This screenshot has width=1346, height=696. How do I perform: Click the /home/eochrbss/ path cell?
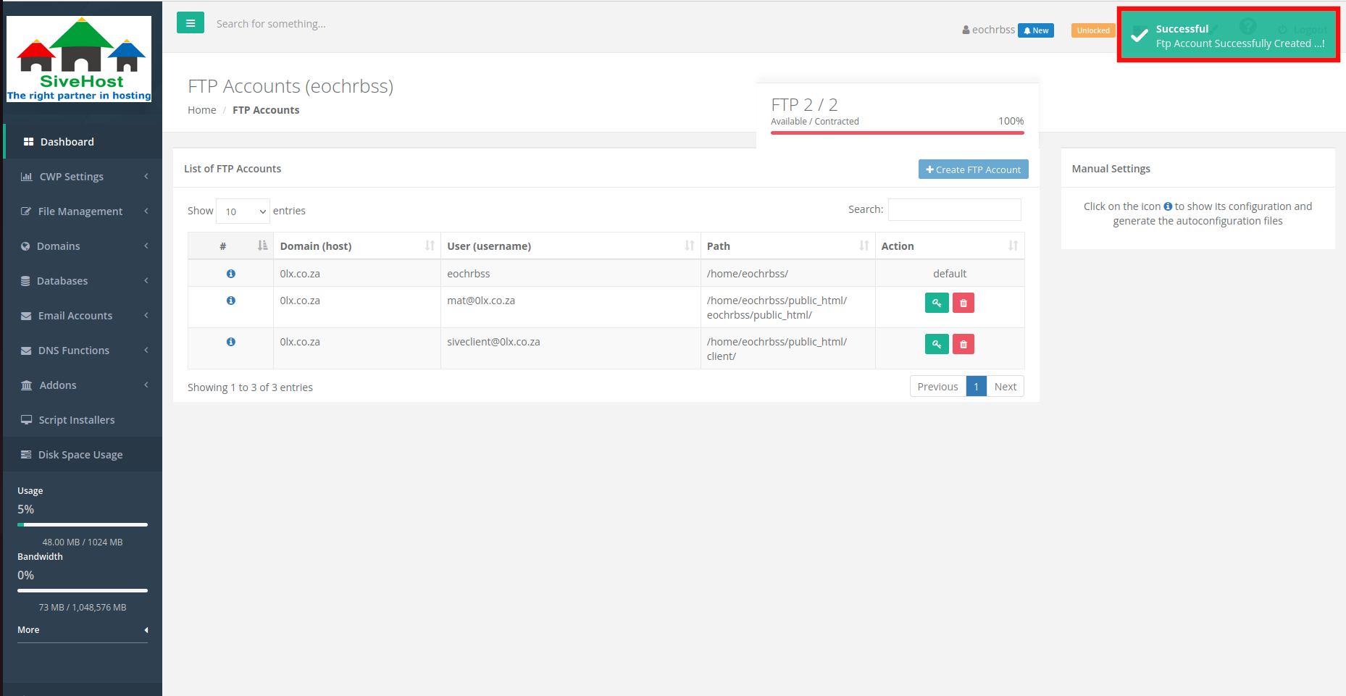788,274
